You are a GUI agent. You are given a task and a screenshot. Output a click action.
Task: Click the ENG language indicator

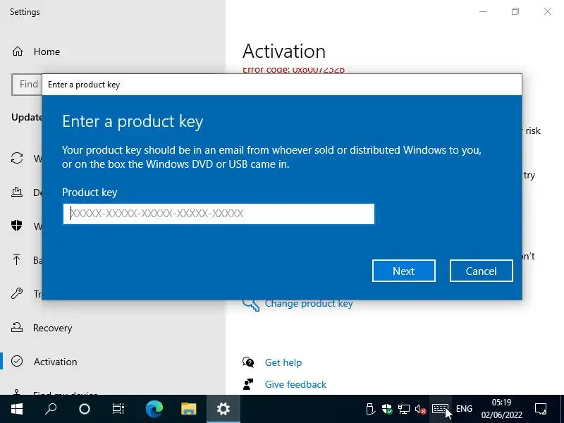(x=464, y=409)
